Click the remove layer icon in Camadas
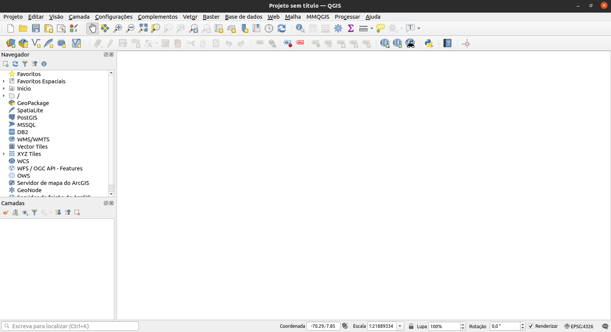Image resolution: width=611 pixels, height=332 pixels. pyautogui.click(x=77, y=212)
